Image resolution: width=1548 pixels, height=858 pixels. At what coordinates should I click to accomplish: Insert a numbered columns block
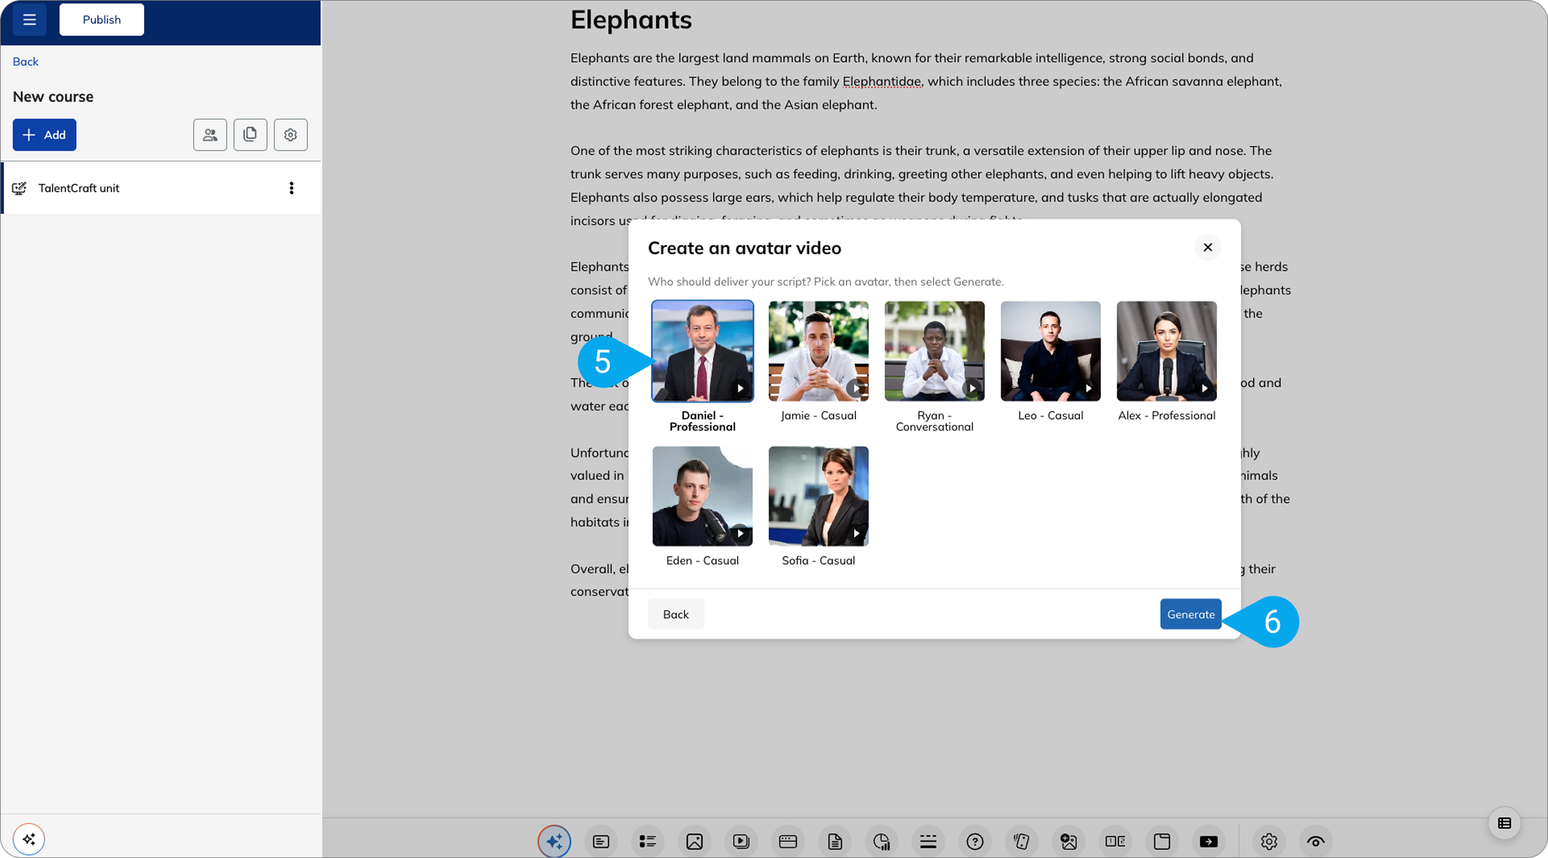click(x=1116, y=841)
